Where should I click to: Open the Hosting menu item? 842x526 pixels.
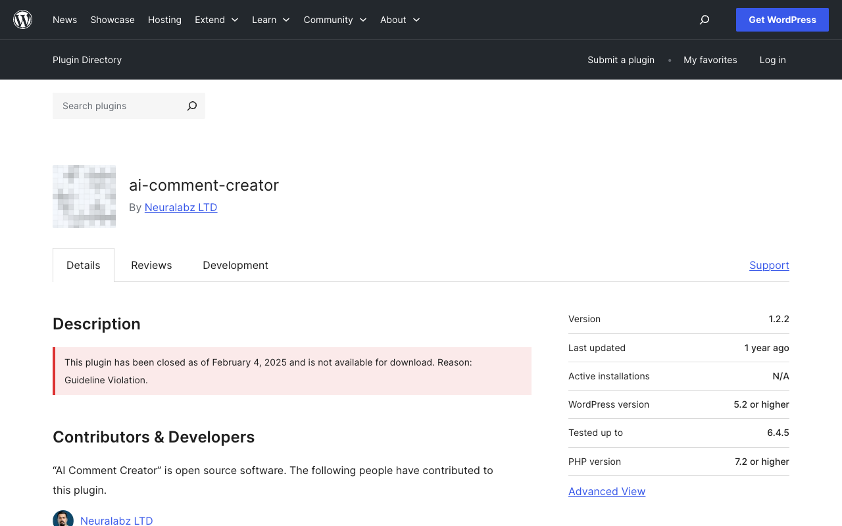coord(164,20)
